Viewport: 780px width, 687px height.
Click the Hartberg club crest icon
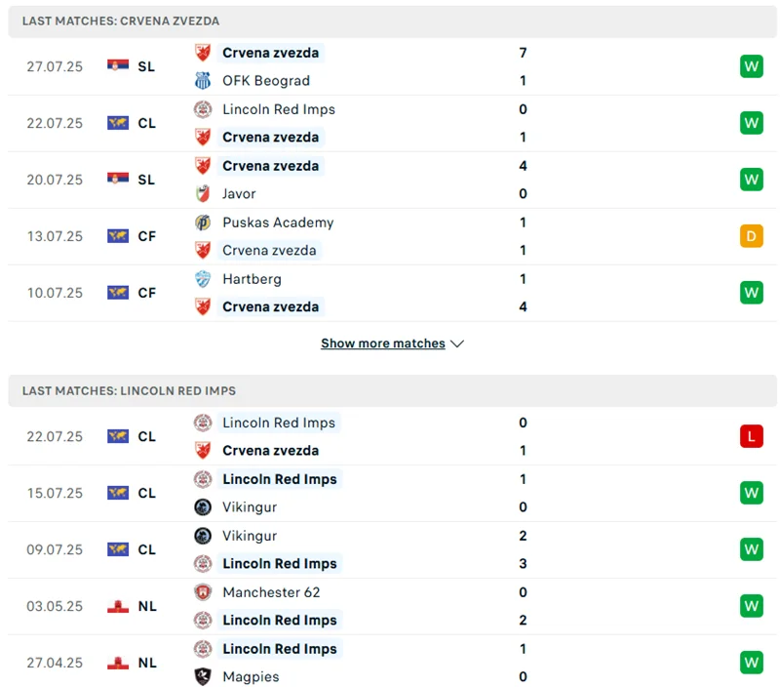click(203, 279)
